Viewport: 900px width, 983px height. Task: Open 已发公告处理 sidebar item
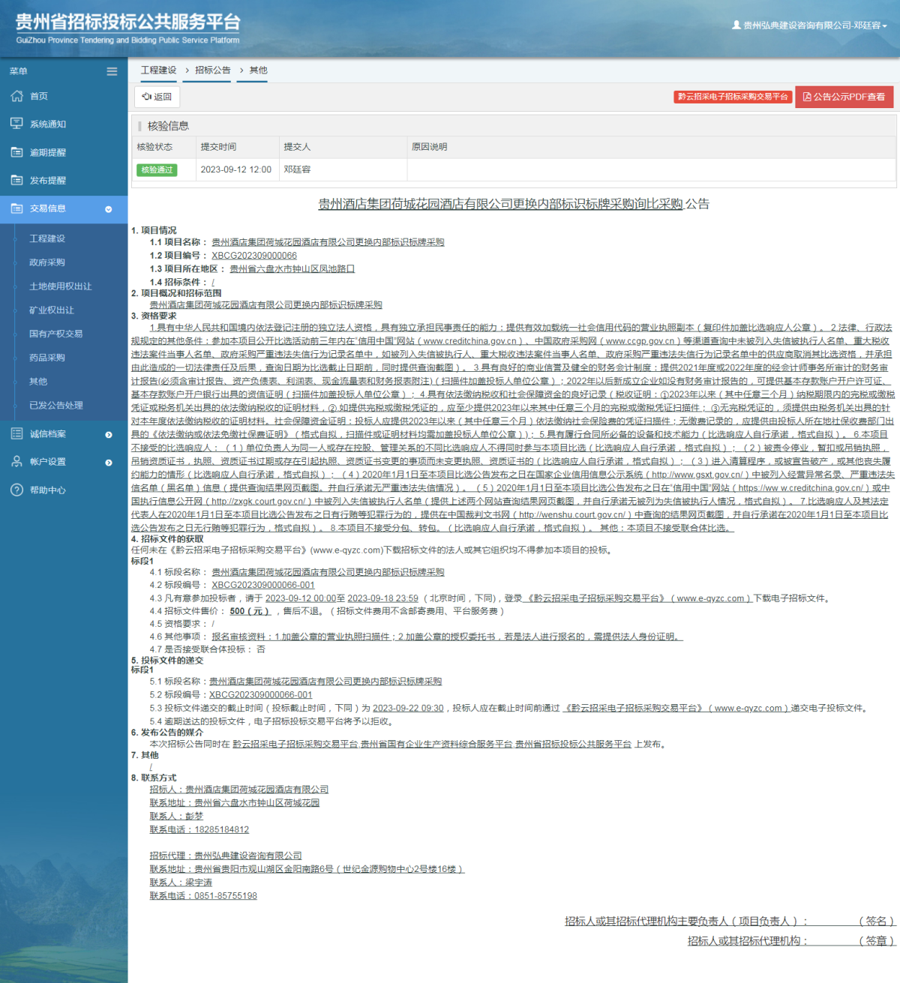pyautogui.click(x=56, y=406)
